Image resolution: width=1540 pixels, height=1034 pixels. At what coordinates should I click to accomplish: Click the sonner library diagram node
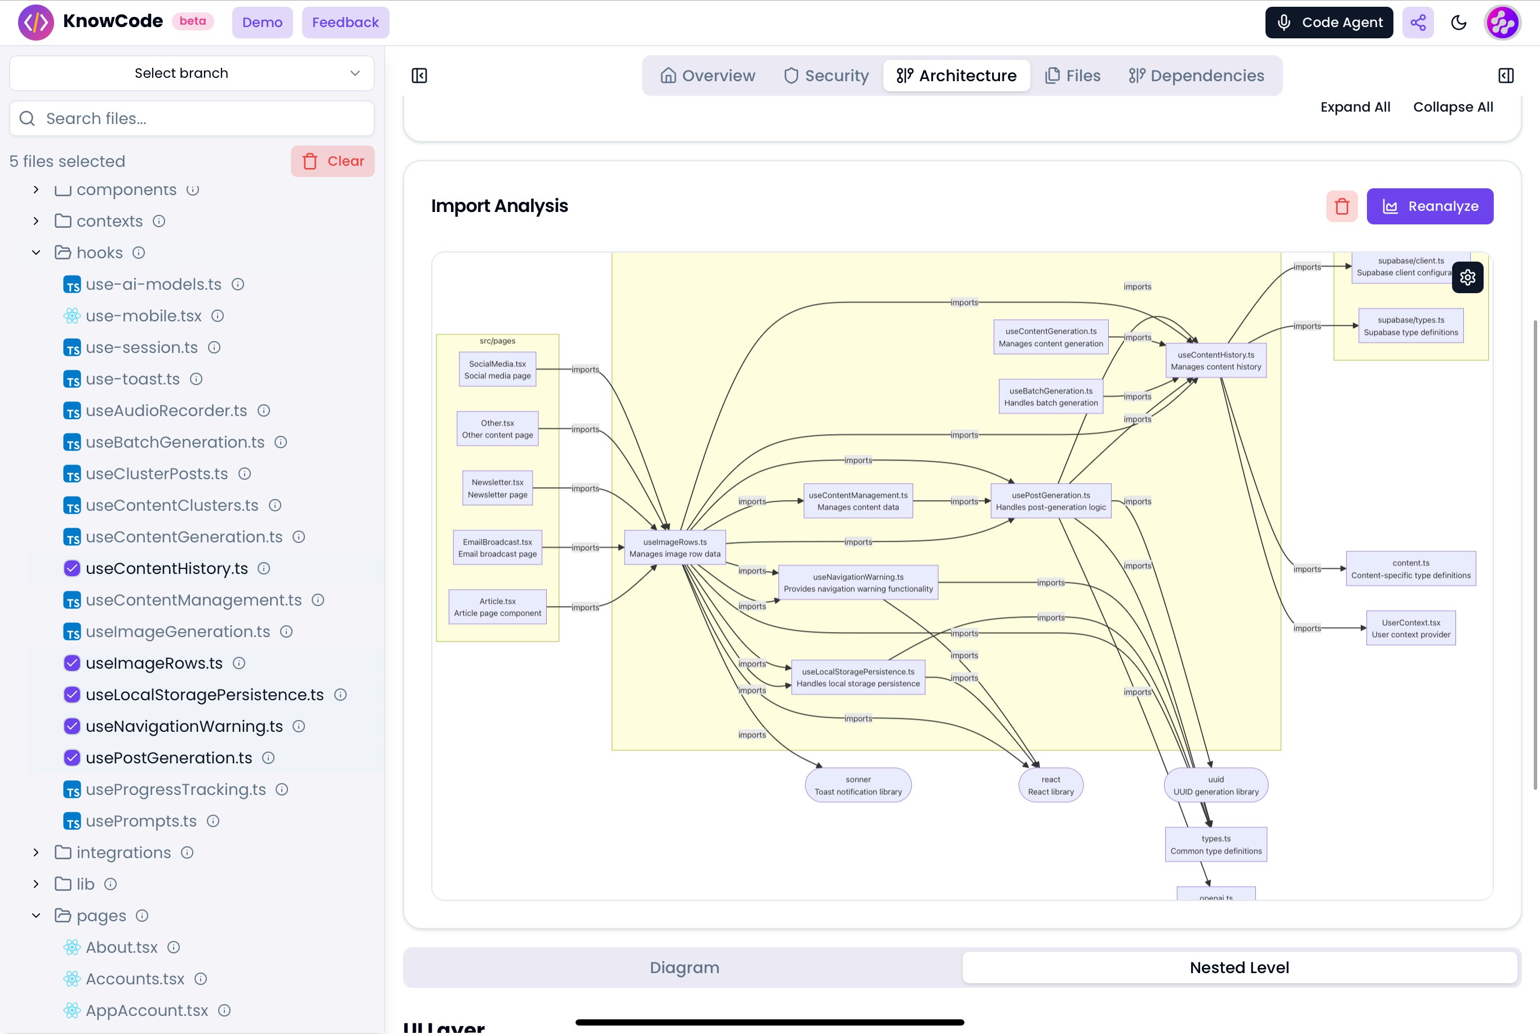coord(858,785)
